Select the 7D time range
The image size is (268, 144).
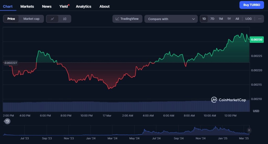point(212,19)
